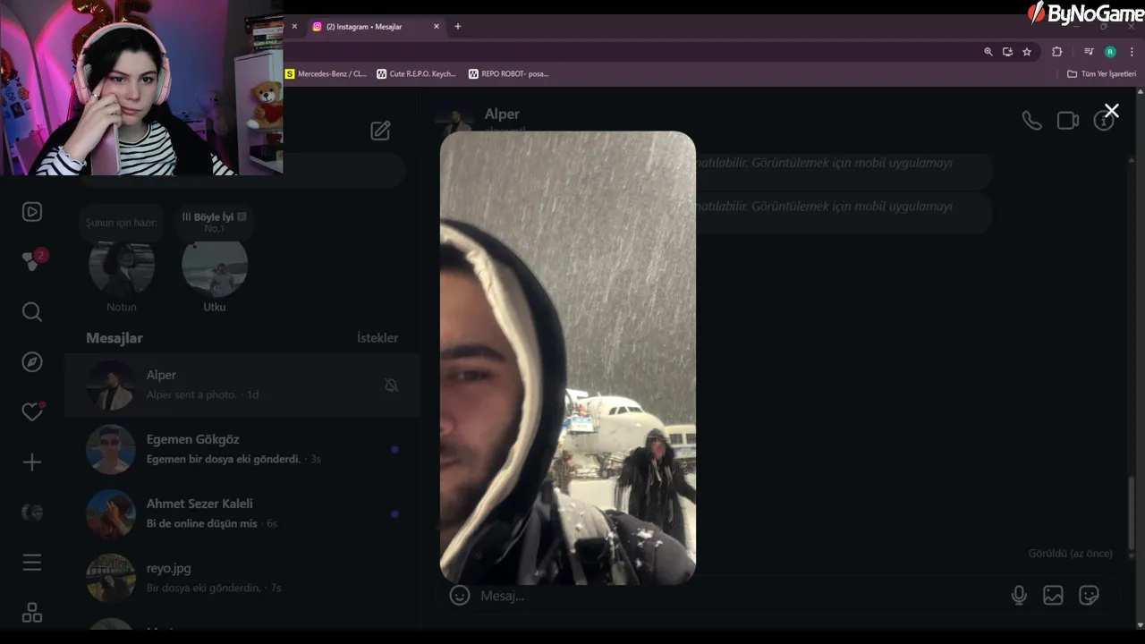Open a new Chrome tab with the plus button

458,27
